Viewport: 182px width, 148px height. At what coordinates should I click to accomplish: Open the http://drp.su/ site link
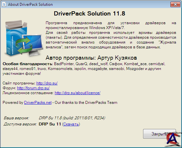tap(47, 83)
